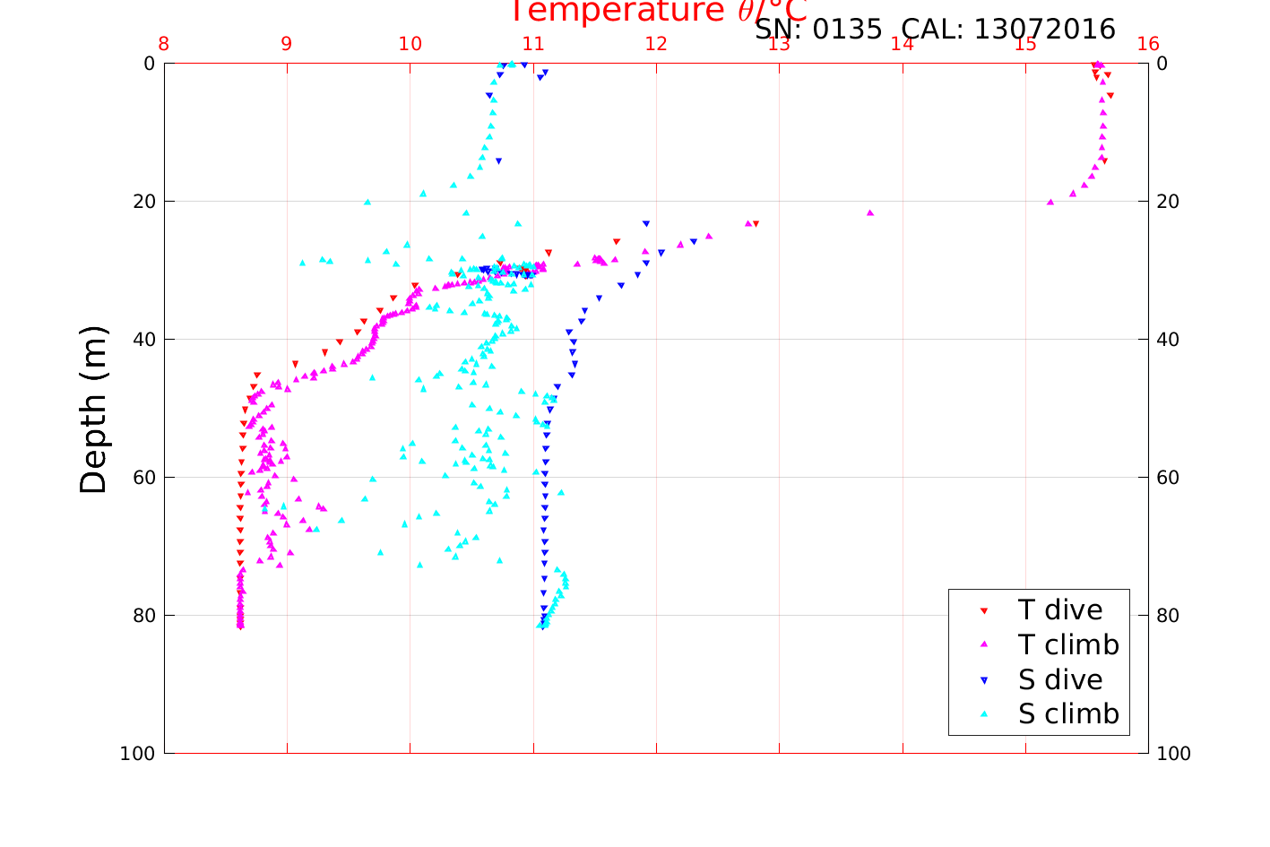Screen dimensions: 1270x847
Task: Click the cyan S climb legend marker
Action: (983, 714)
